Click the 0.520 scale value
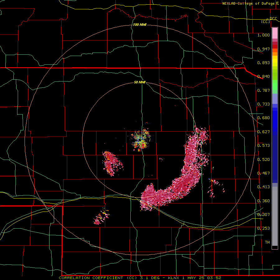This screenshot has height=280, width=280. (x=264, y=160)
